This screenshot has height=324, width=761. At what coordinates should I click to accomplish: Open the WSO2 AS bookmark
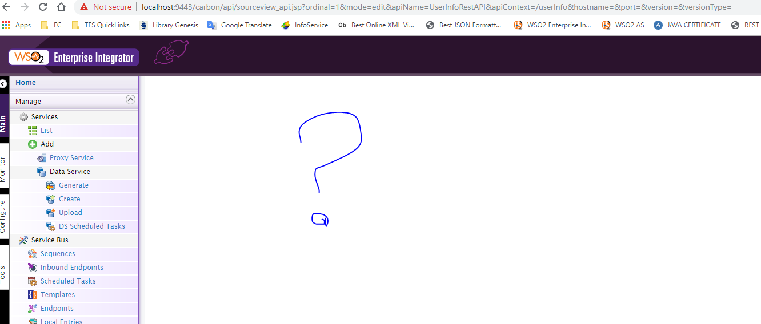click(x=623, y=25)
